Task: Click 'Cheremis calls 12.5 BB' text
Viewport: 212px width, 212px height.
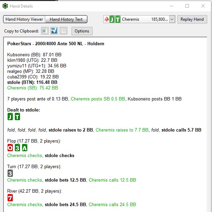Action: tap(112, 180)
